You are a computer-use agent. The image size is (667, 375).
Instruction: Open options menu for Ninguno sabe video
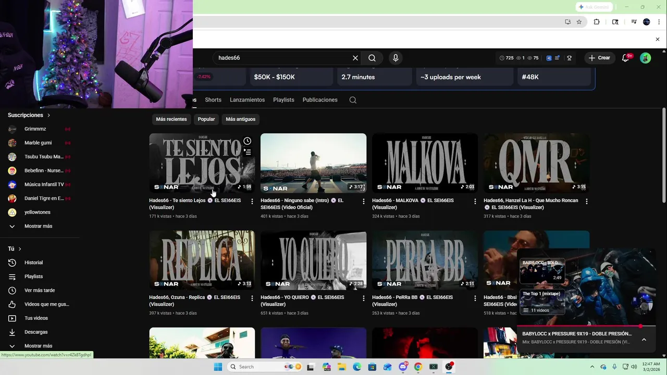point(364,201)
